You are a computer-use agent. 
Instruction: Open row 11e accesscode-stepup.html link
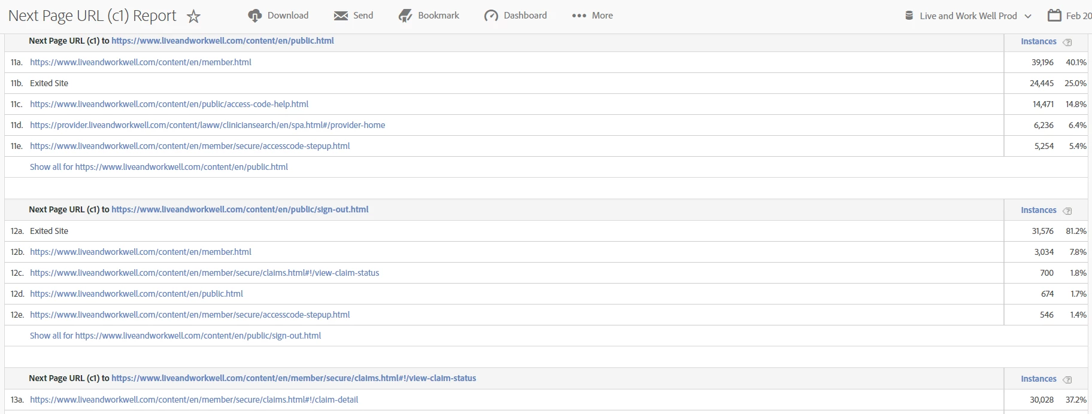click(x=190, y=146)
